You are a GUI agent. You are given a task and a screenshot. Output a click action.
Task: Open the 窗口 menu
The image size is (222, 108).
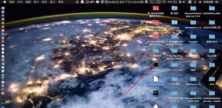pyautogui.click(x=53, y=2)
